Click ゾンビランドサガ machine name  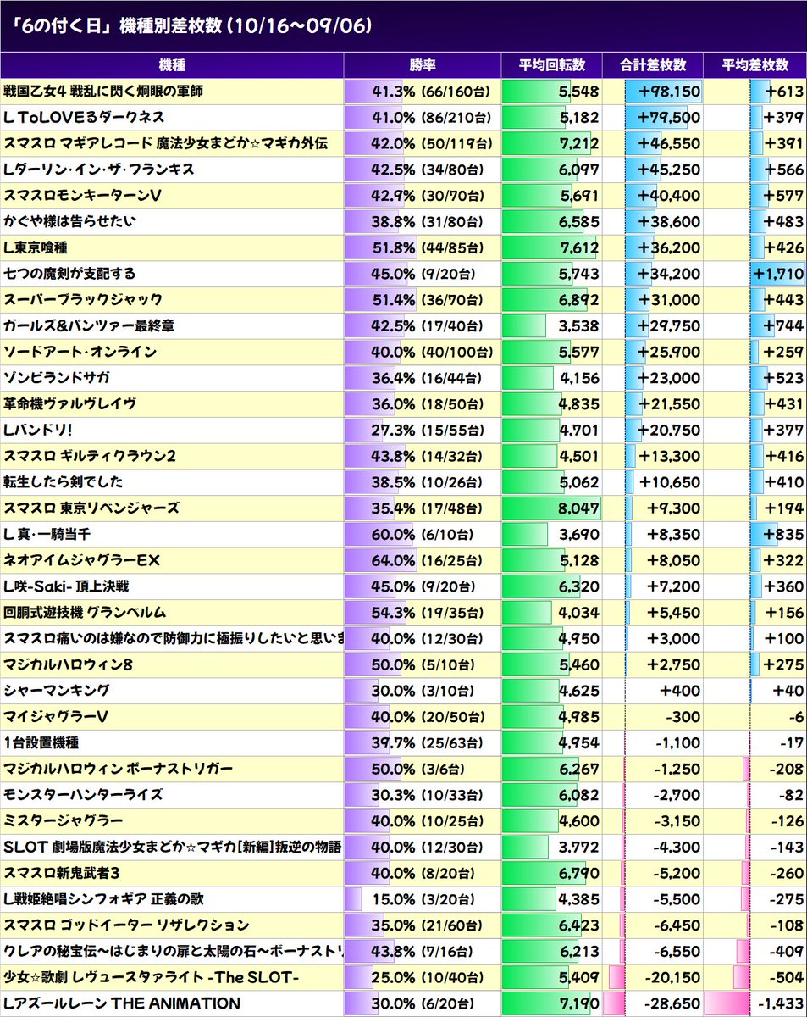[x=57, y=378]
